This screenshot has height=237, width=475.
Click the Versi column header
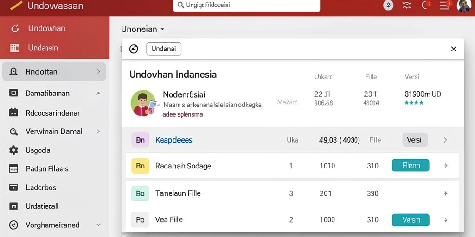412,77
